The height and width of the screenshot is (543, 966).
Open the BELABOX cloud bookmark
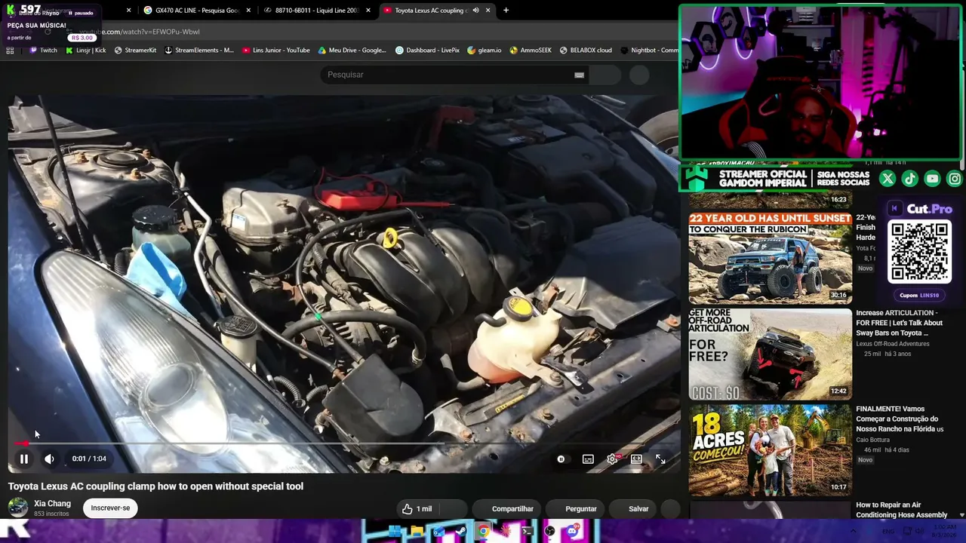pyautogui.click(x=586, y=51)
